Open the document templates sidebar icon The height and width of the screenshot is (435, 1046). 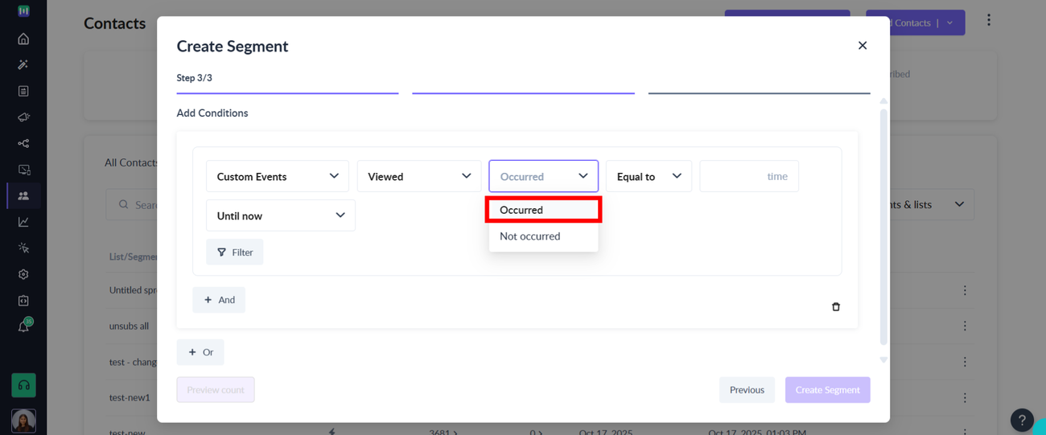pyautogui.click(x=23, y=91)
